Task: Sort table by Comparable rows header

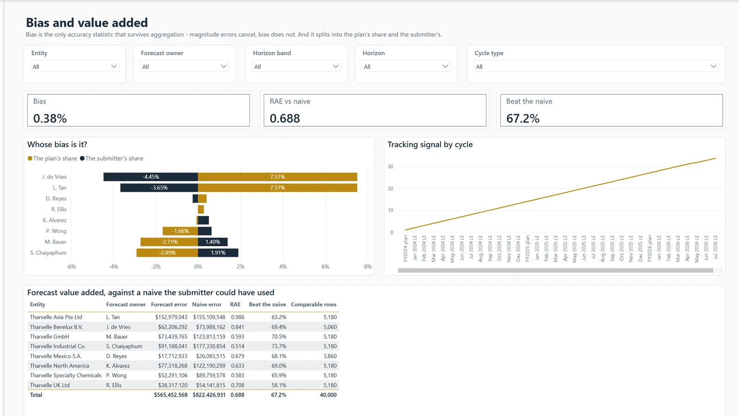Action: coord(314,305)
